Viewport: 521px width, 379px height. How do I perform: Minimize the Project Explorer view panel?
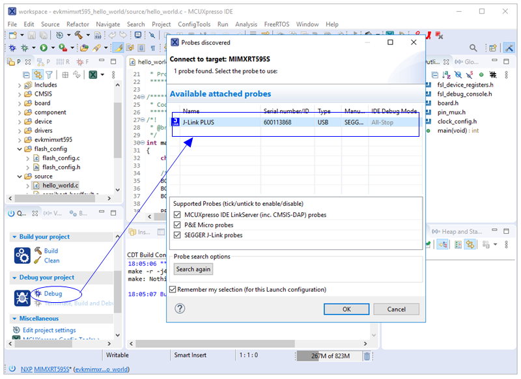click(x=102, y=61)
